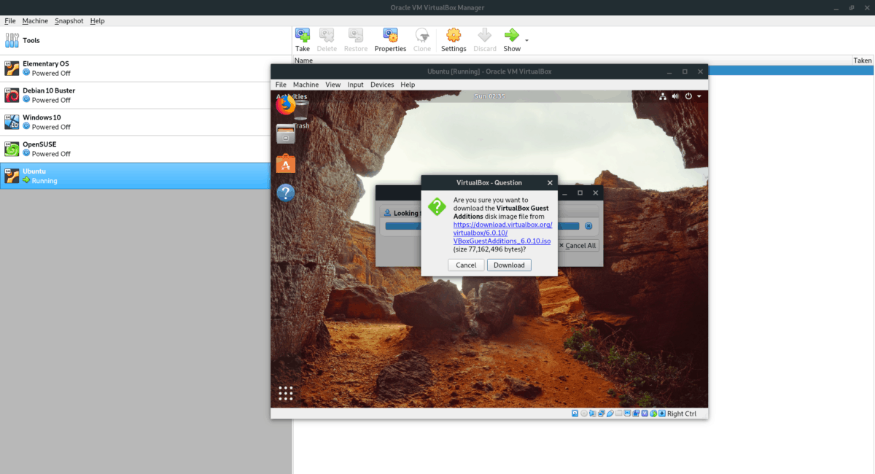The image size is (875, 474).
Task: Click the volume icon in Ubuntu top bar
Action: tap(675, 96)
